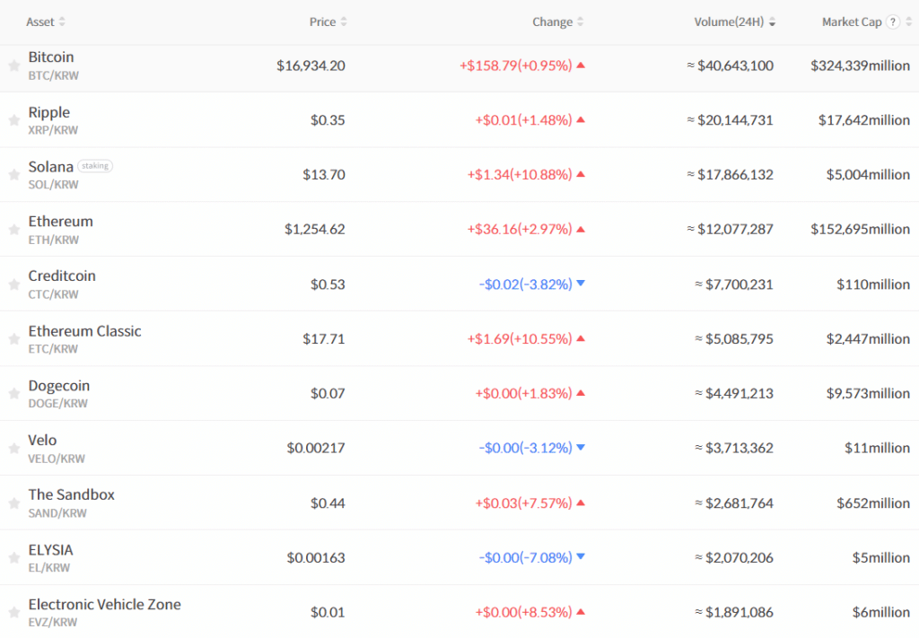Mark Ethereum as favorite
This screenshot has width=919, height=638.
pos(14,229)
